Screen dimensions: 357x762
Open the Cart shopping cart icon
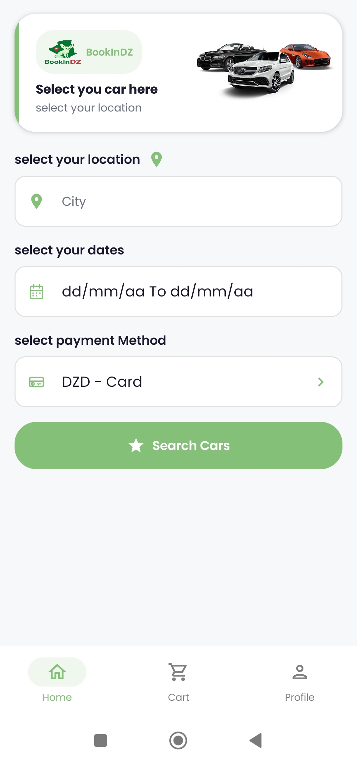[178, 672]
